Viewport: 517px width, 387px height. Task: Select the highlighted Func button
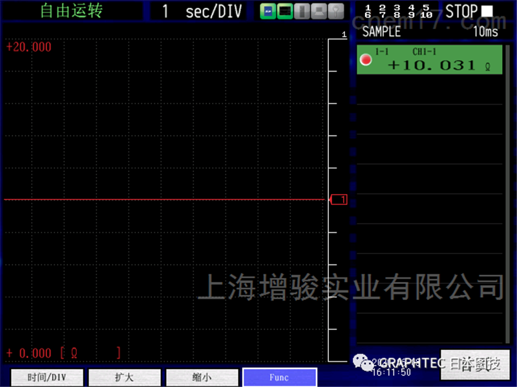[x=279, y=377]
